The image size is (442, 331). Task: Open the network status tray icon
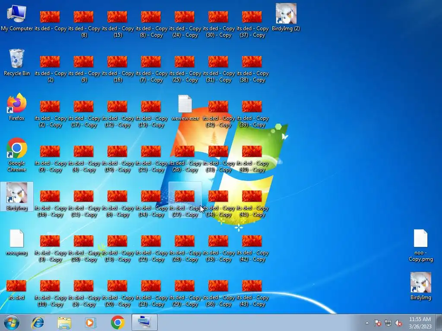pyautogui.click(x=388, y=323)
